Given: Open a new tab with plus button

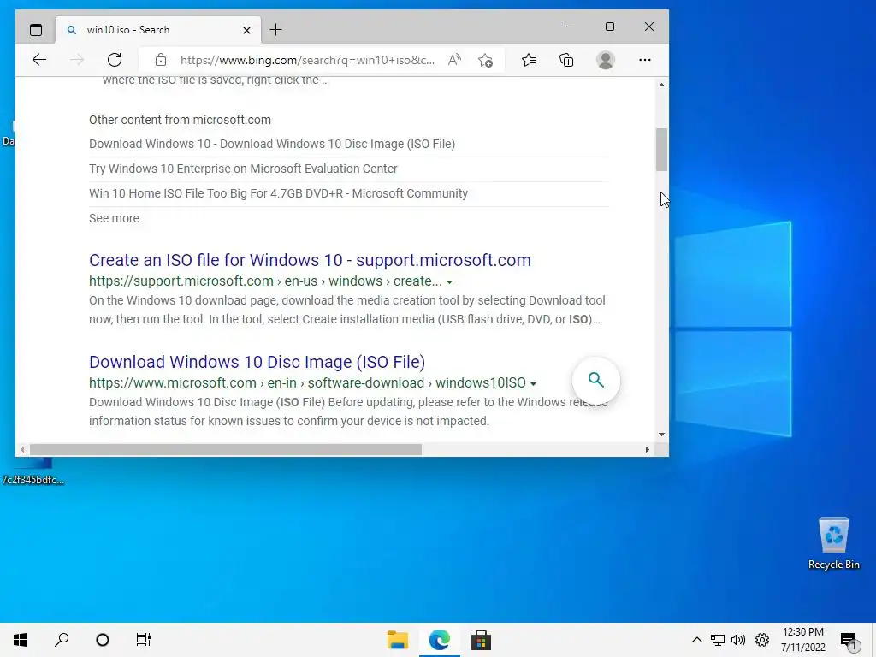Looking at the screenshot, I should point(276,30).
